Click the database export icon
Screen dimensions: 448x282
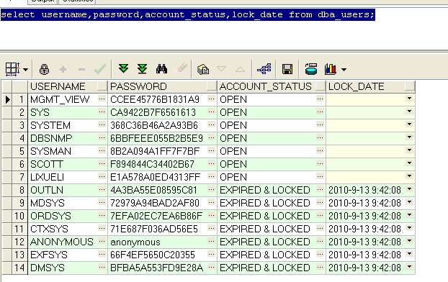pos(311,69)
